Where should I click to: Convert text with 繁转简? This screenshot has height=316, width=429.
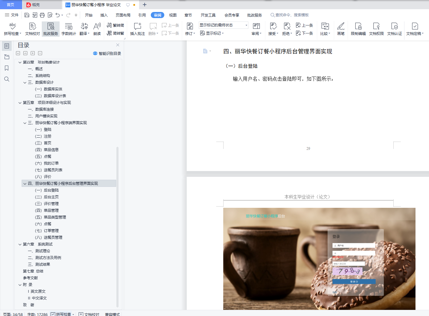pyautogui.click(x=115, y=25)
